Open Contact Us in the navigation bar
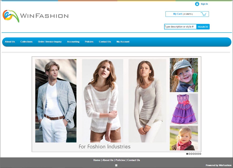This screenshot has height=168, width=233. point(105,42)
